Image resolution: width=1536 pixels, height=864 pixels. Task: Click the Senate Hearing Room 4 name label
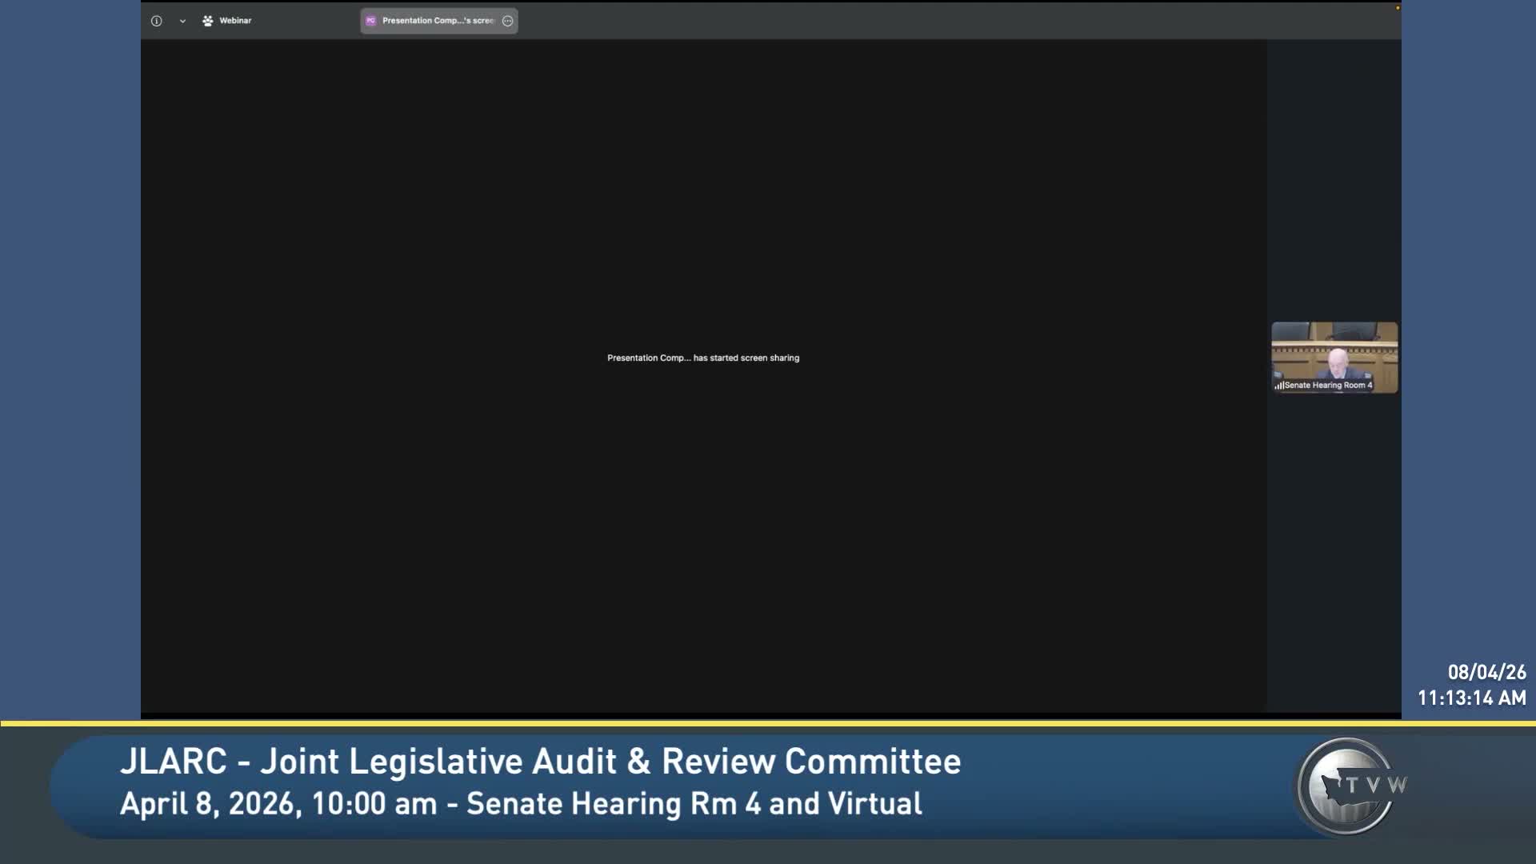pos(1328,386)
